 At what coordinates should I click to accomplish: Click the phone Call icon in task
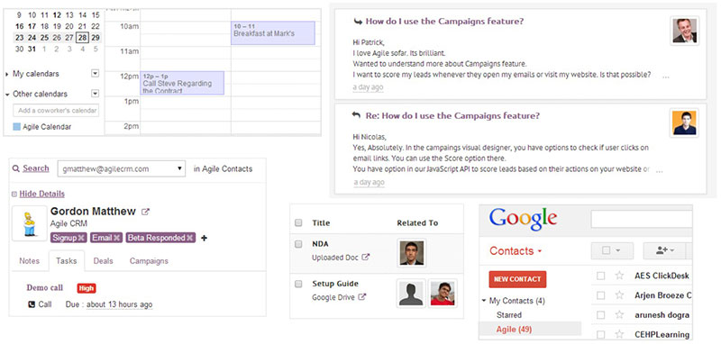point(32,304)
